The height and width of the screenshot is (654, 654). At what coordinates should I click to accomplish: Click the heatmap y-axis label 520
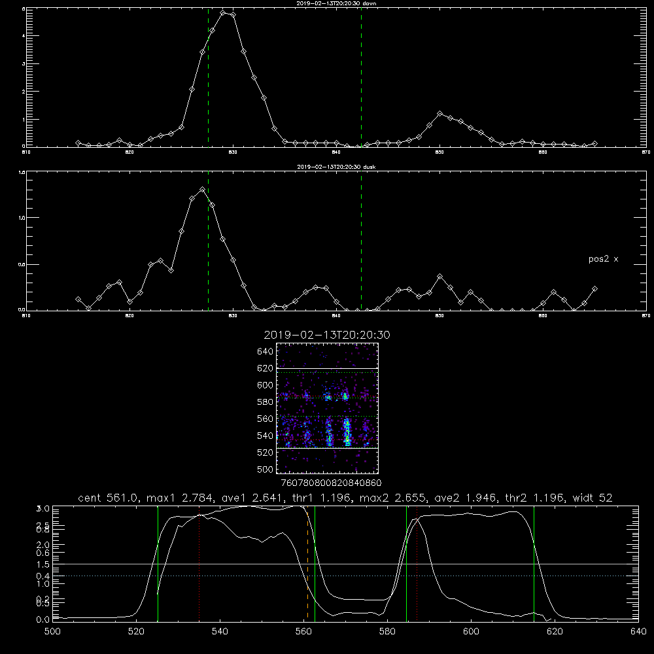266,453
